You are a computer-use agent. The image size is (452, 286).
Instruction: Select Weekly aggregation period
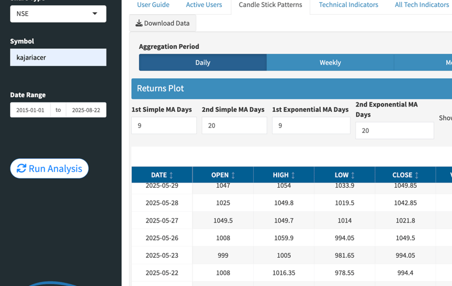pyautogui.click(x=330, y=62)
